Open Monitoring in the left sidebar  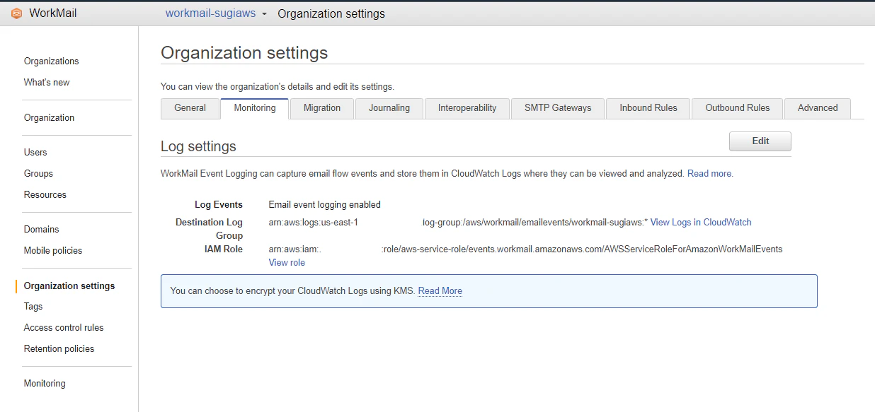tap(45, 384)
